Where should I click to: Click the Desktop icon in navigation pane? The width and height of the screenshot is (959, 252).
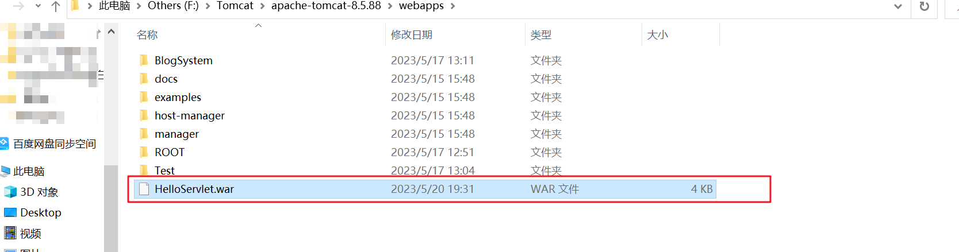click(10, 212)
